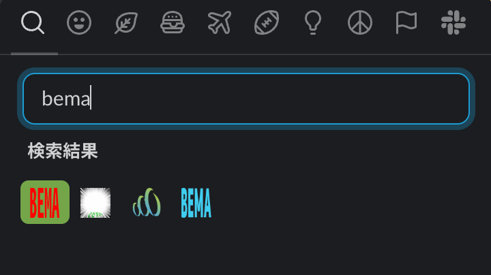Click the 検索結果 section heading

point(63,151)
